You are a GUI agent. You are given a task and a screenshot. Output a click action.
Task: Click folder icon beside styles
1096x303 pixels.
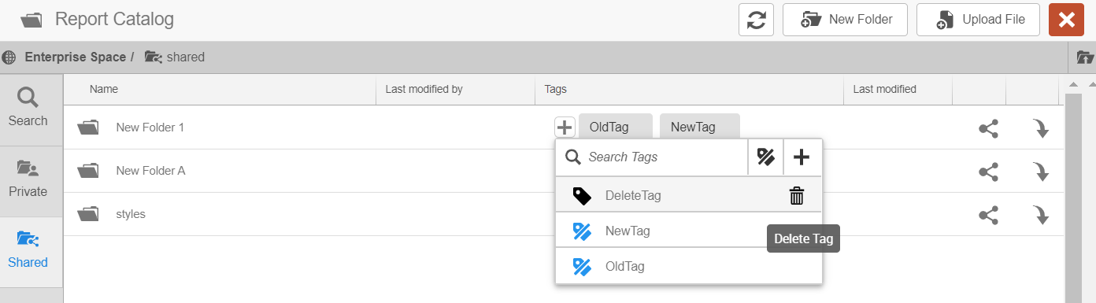[x=88, y=214]
